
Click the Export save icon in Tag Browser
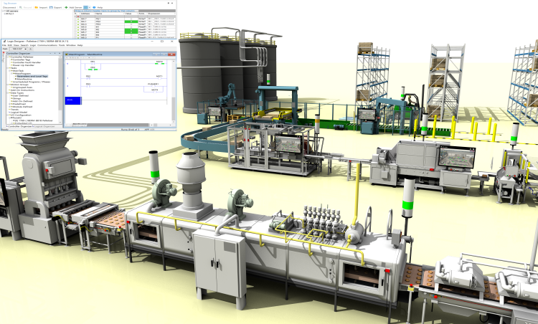(51, 8)
